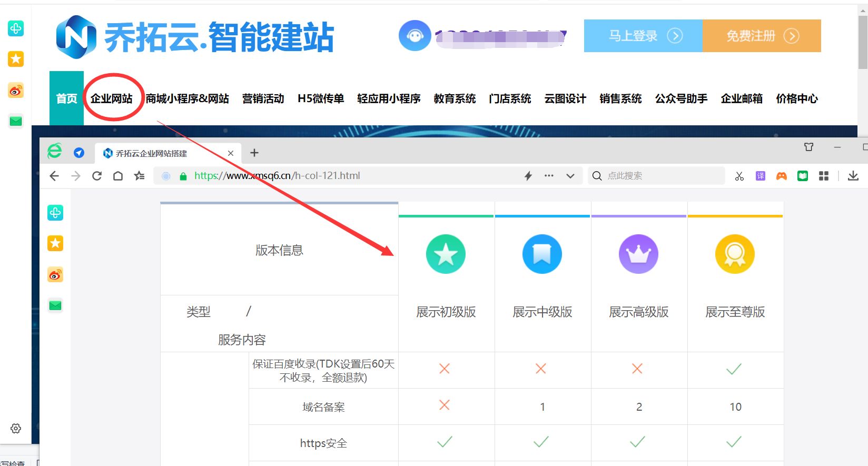Viewport: 868px width, 466px height.
Task: Reload the current page
Action: tap(97, 176)
